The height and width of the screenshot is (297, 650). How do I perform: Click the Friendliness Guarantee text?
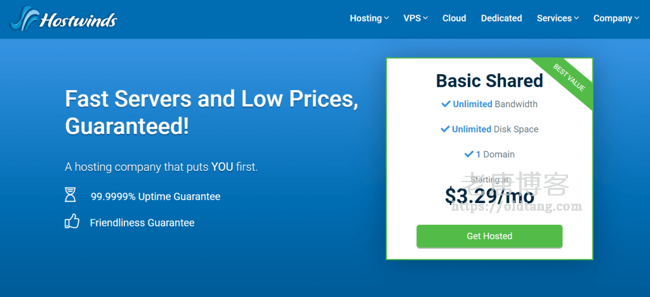pos(142,223)
